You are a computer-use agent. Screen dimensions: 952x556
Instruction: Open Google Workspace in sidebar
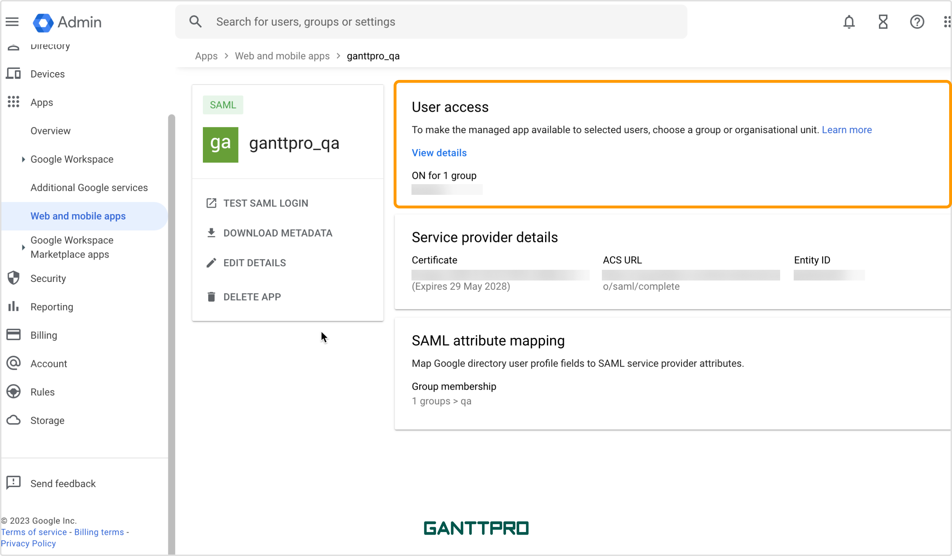(x=72, y=159)
